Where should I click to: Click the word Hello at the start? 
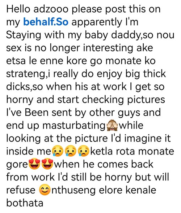pyautogui.click(x=18, y=9)
